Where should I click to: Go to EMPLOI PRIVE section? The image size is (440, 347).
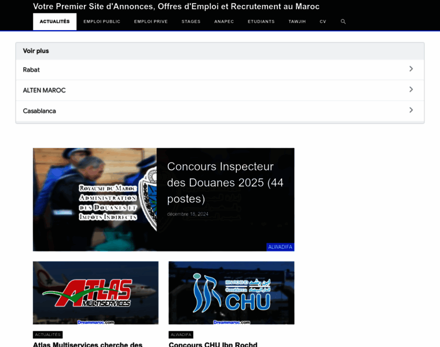coord(151,21)
